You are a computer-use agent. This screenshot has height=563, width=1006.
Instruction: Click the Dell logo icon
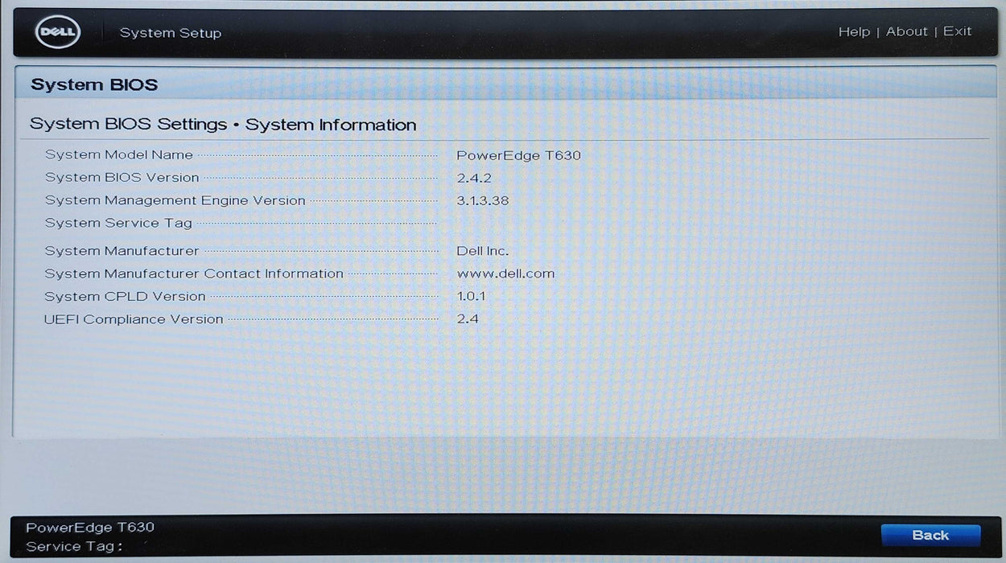click(x=56, y=32)
